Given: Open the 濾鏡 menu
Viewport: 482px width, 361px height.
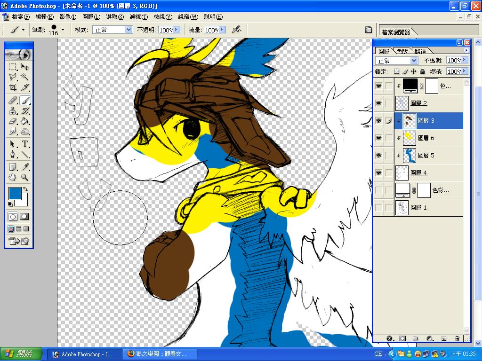Looking at the screenshot, I should point(138,17).
